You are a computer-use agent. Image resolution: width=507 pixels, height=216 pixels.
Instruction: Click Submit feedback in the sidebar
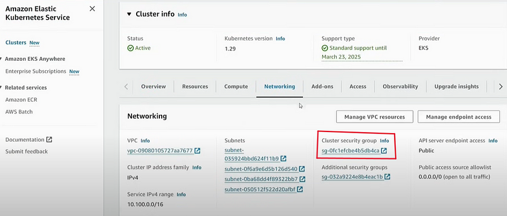(27, 152)
